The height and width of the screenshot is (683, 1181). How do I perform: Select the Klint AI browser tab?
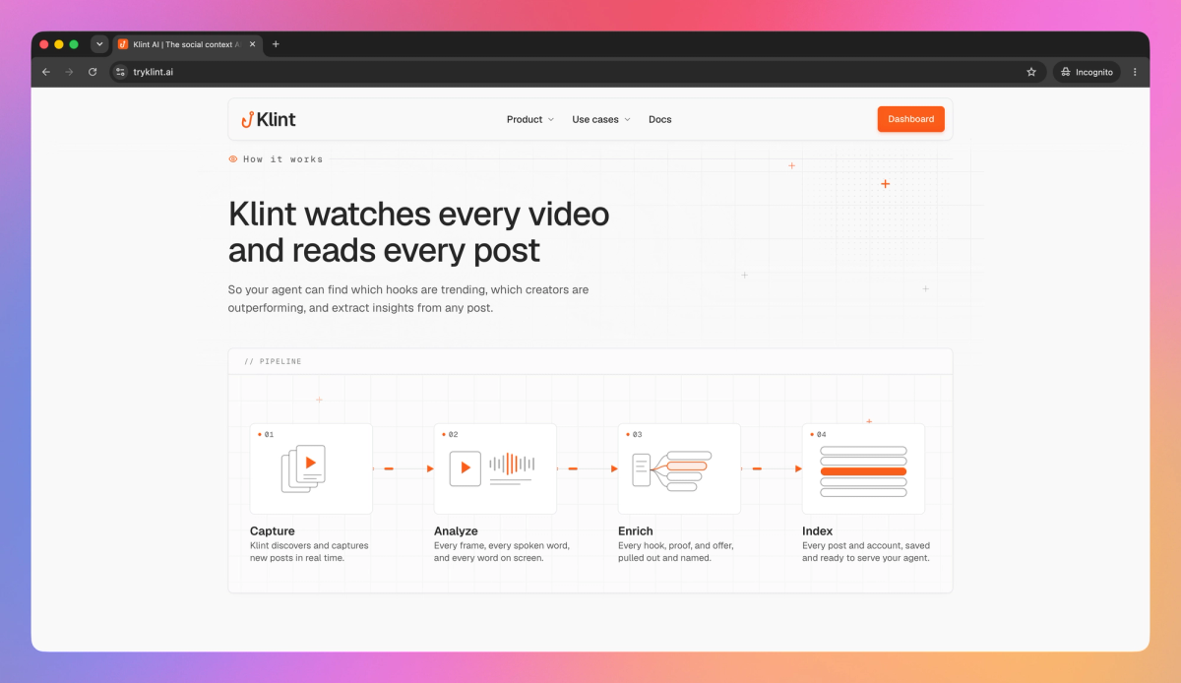click(187, 44)
